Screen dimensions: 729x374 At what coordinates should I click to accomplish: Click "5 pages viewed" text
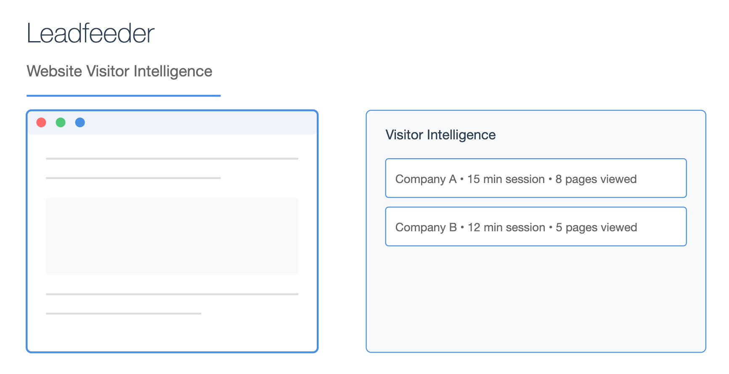(x=596, y=228)
